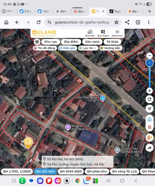Open the Zalo app with 211 badge
This screenshot has width=155, height=186.
click(87, 181)
